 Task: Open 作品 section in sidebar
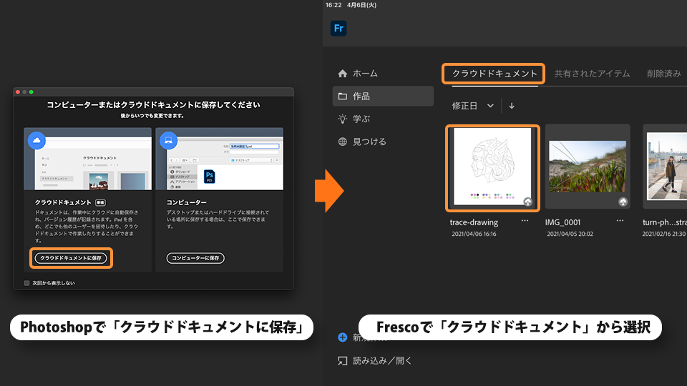pos(383,96)
